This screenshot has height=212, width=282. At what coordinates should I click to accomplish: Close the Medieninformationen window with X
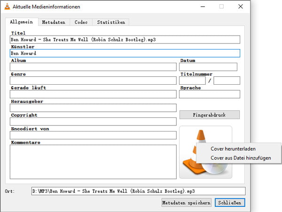(x=241, y=7)
